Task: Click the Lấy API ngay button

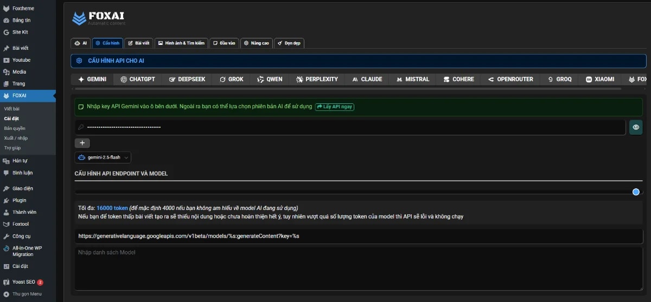Action: click(x=335, y=107)
